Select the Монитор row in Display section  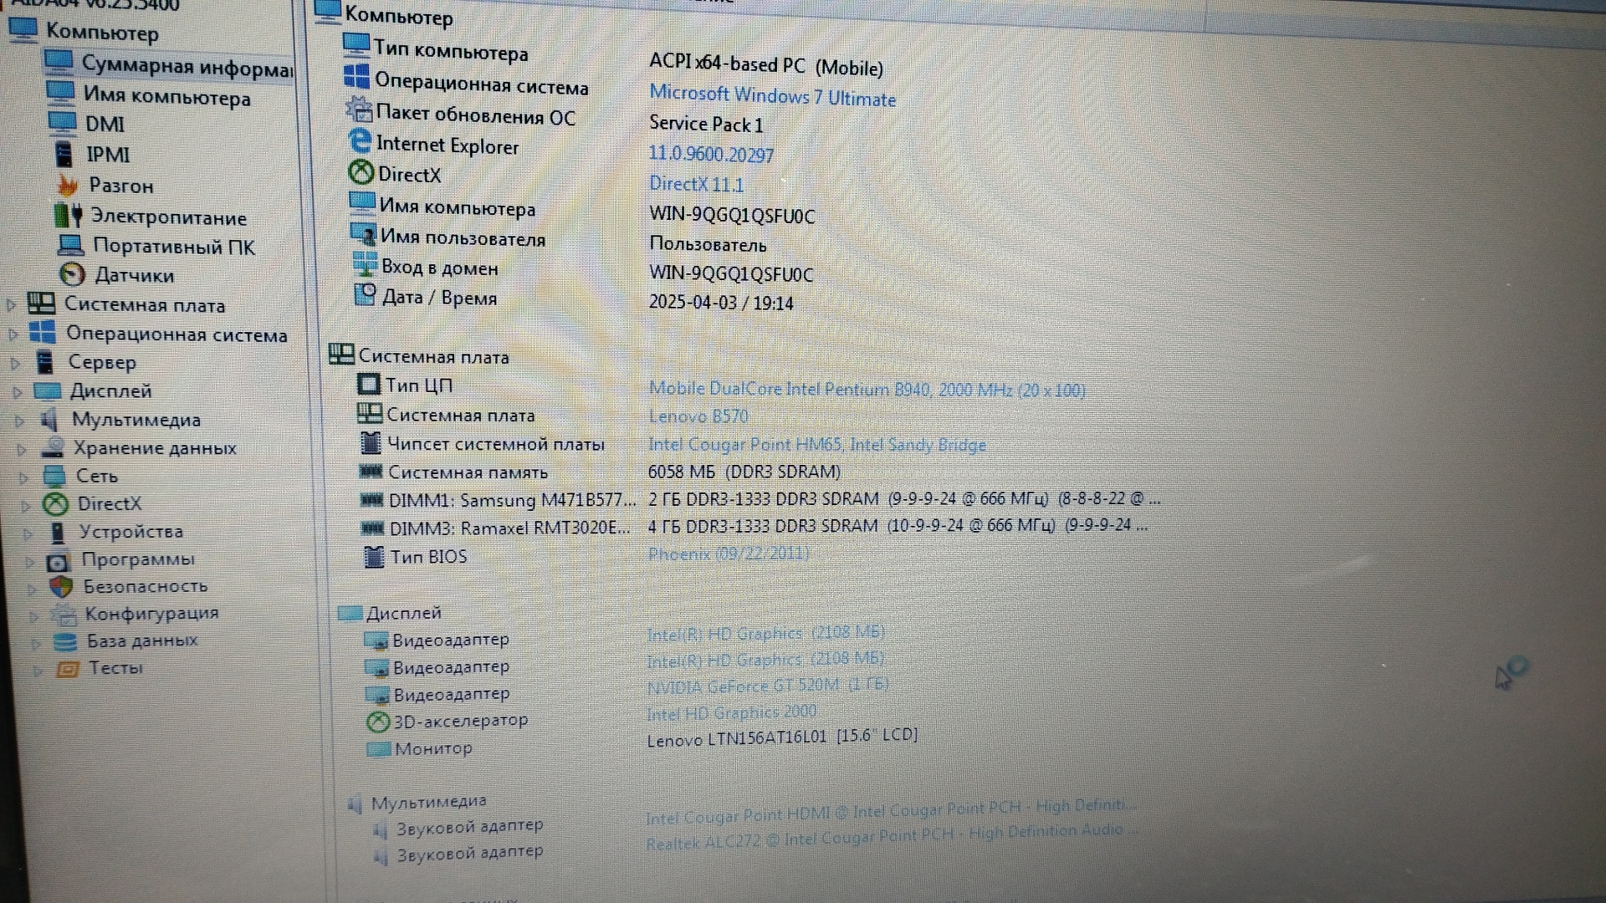pos(432,748)
